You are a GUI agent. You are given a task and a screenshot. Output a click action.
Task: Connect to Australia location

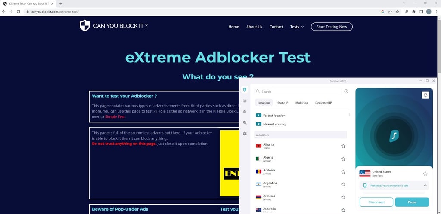click(301, 210)
